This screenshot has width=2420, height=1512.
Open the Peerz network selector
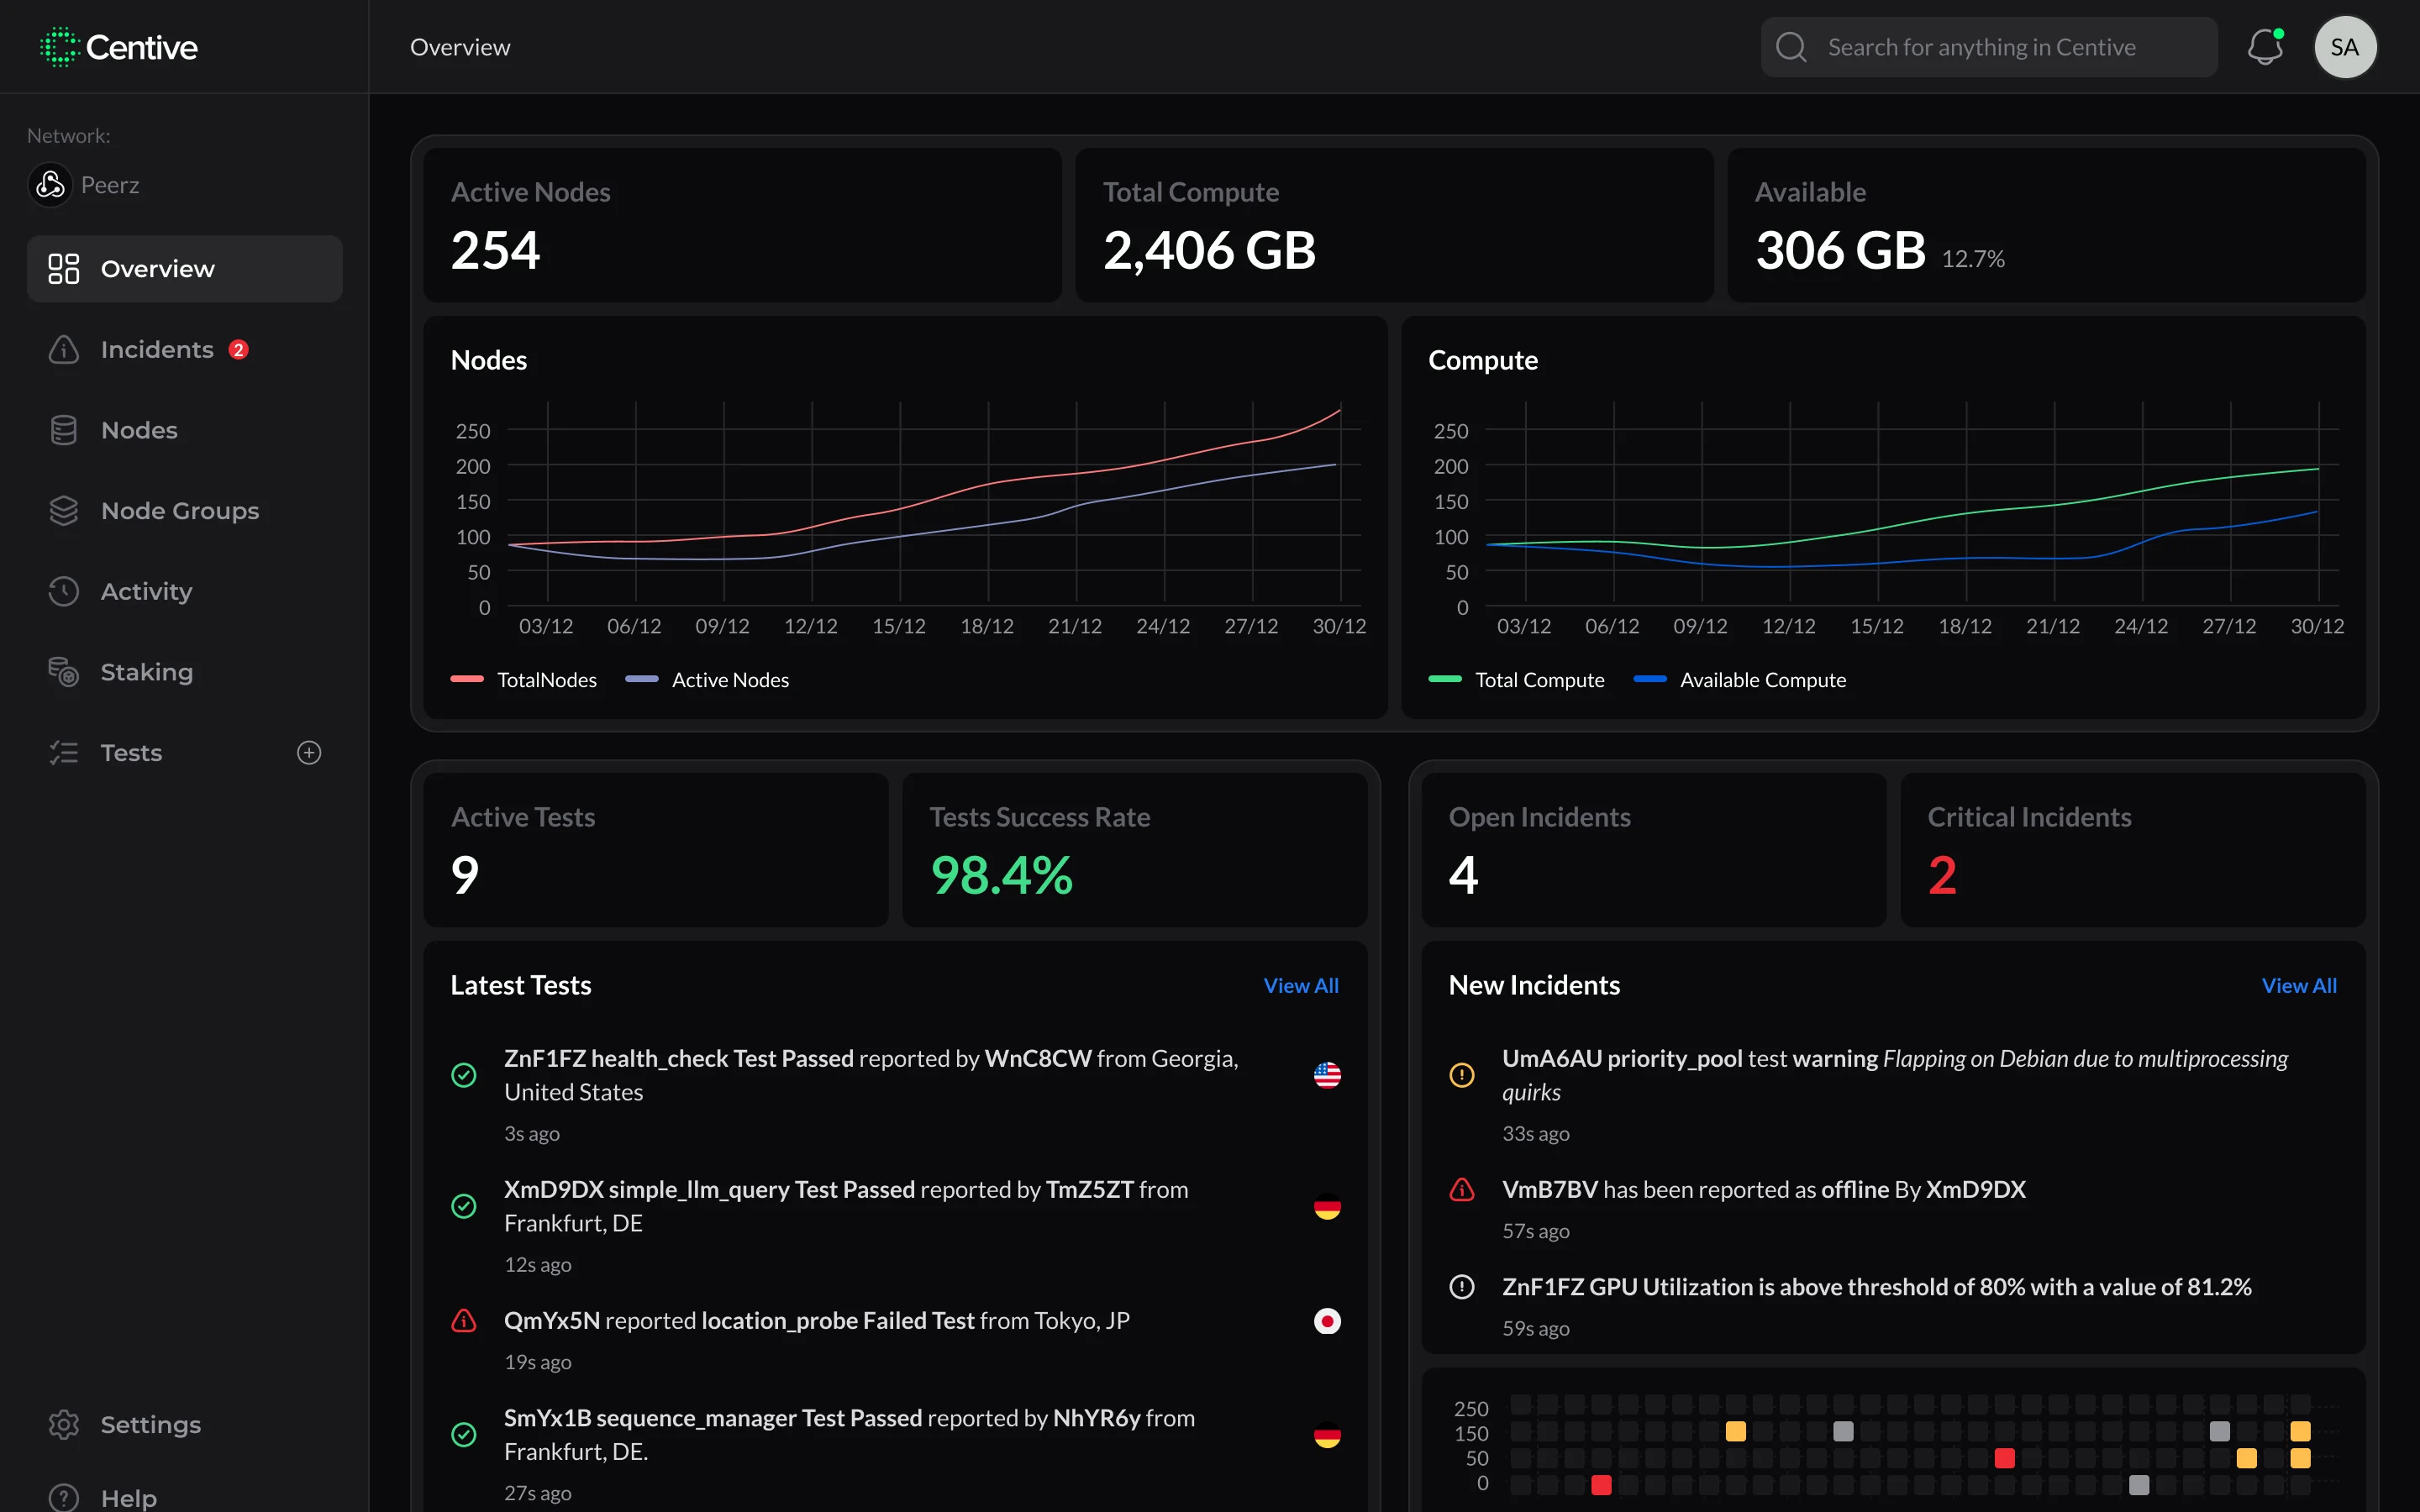point(84,185)
